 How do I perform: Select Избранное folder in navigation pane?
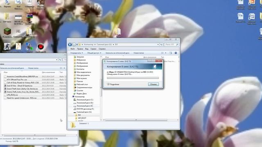coord(81,60)
